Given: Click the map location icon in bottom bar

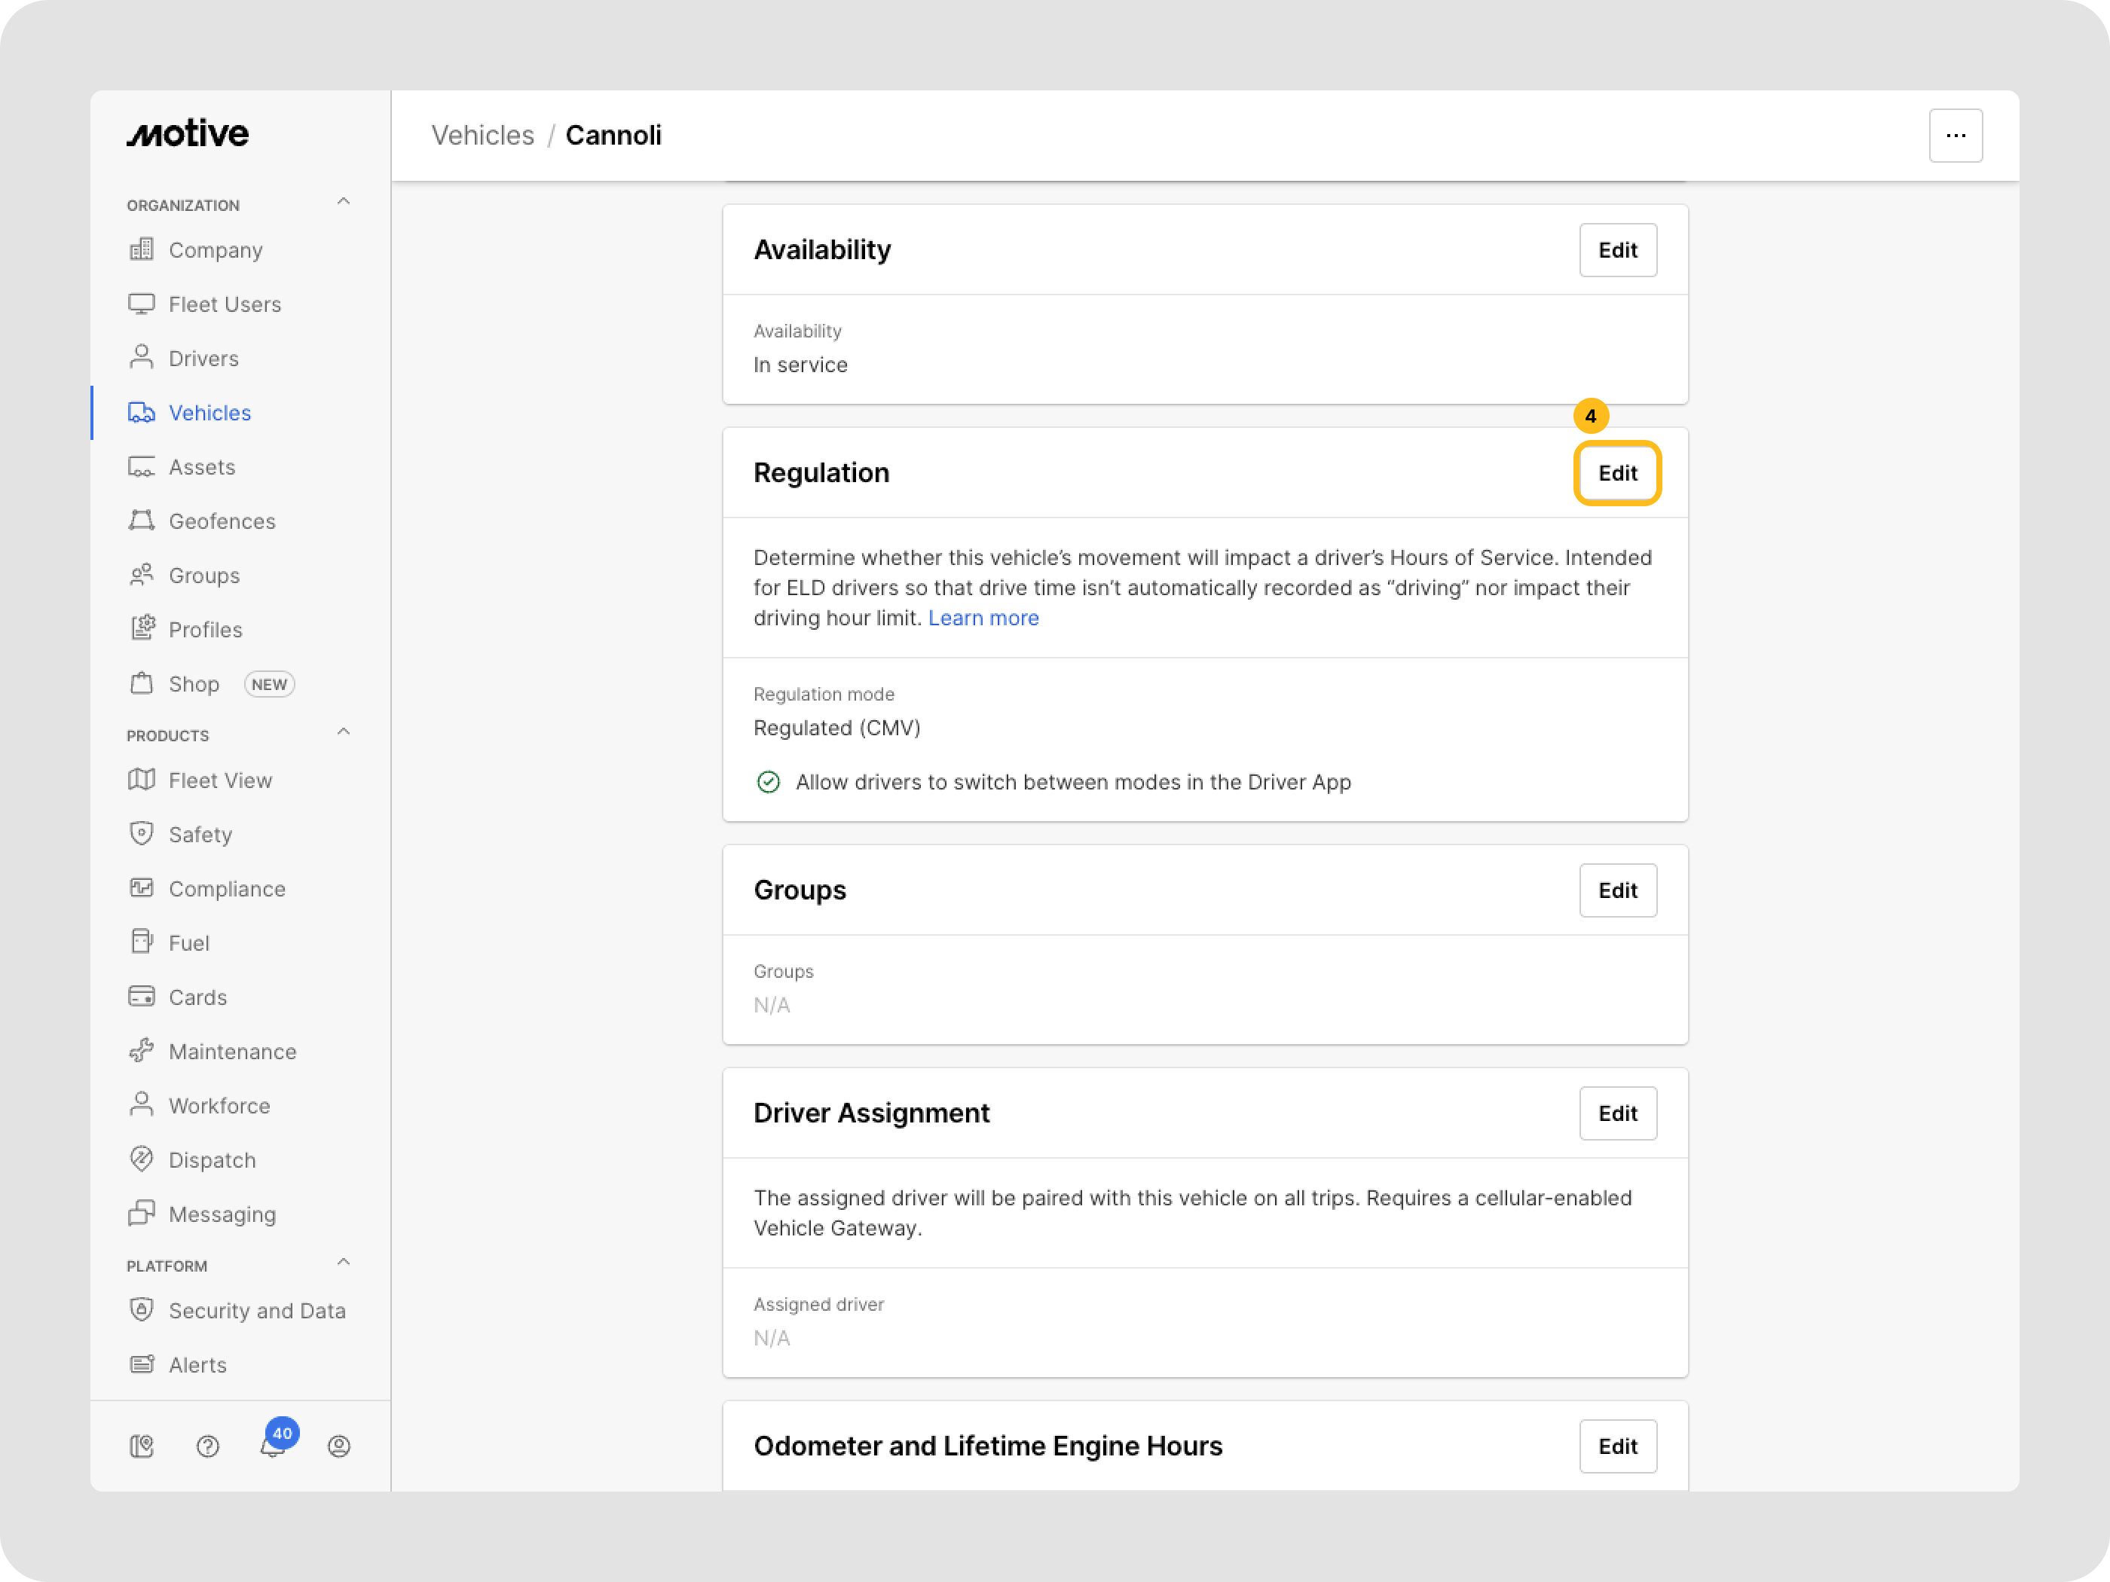Looking at the screenshot, I should [141, 1446].
